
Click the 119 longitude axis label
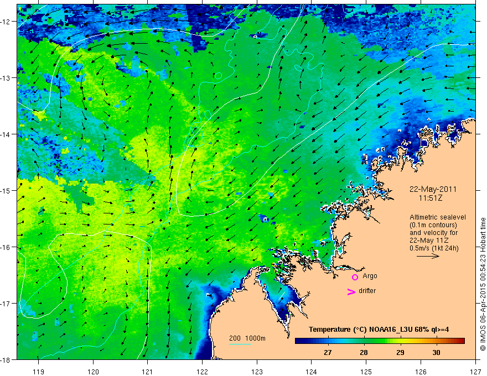(39, 372)
